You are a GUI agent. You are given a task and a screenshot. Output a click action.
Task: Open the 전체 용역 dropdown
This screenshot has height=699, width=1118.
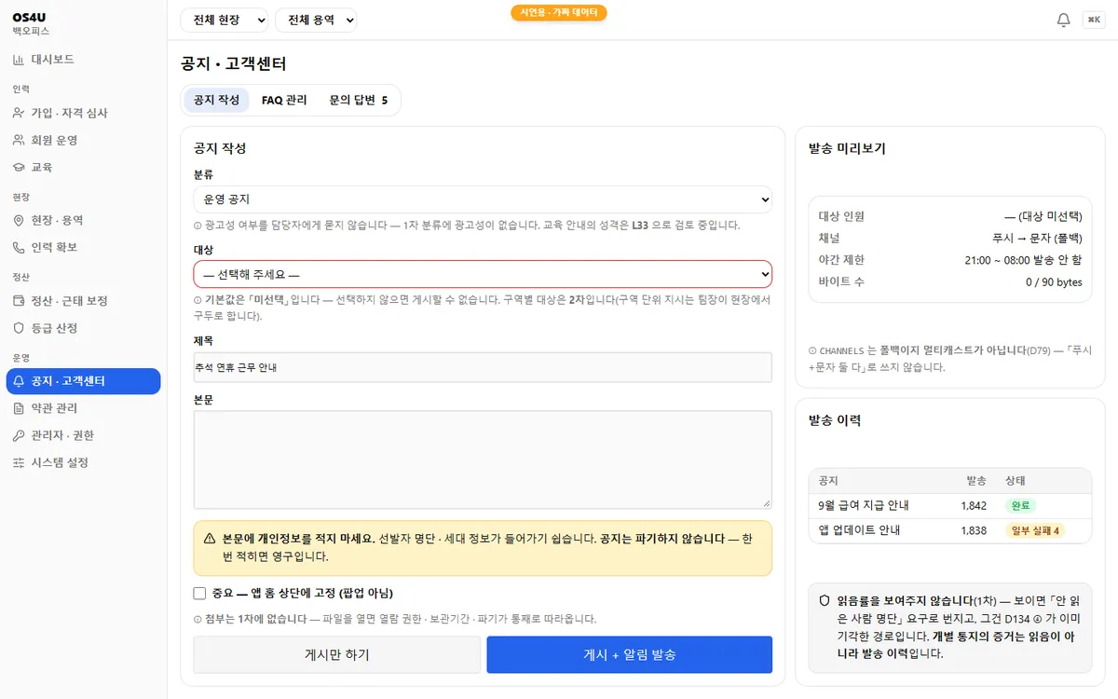point(316,20)
